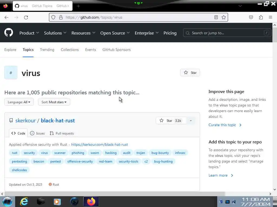Viewport: 277px width, 207px height.
Task: Click the Firefox taskbar button
Action: 91,202
